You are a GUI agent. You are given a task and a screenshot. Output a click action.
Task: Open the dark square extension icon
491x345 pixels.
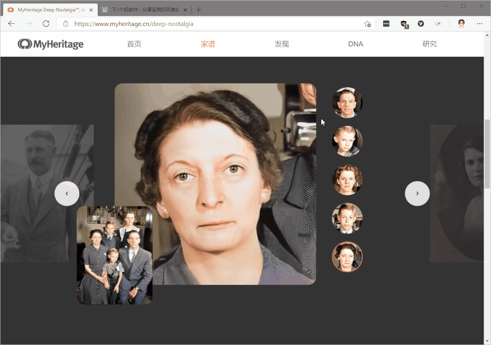tap(386, 24)
